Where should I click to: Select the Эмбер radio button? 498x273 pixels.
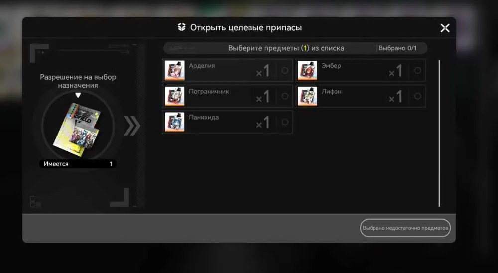(418, 70)
